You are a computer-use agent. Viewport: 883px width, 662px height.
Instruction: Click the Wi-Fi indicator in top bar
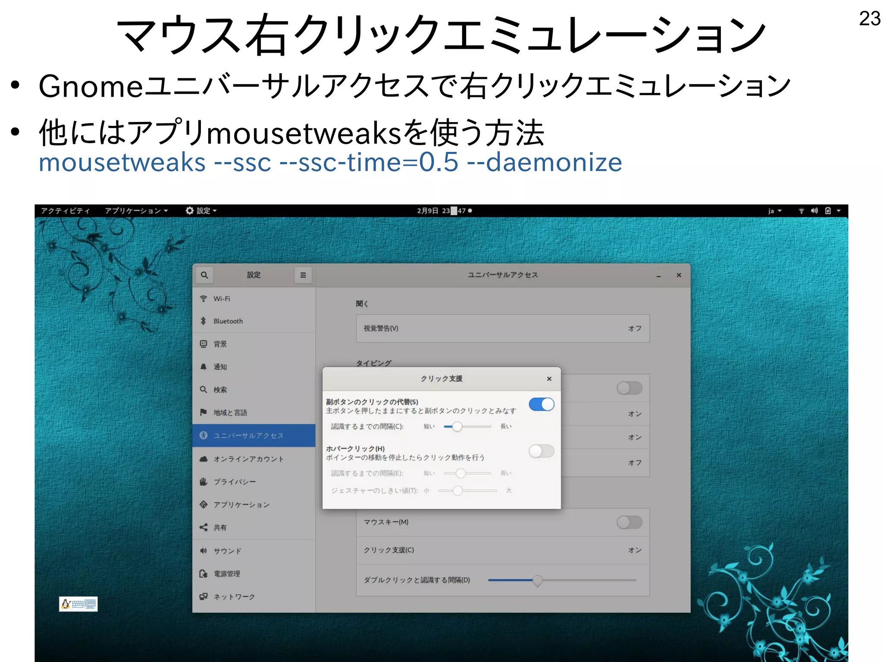tap(801, 211)
